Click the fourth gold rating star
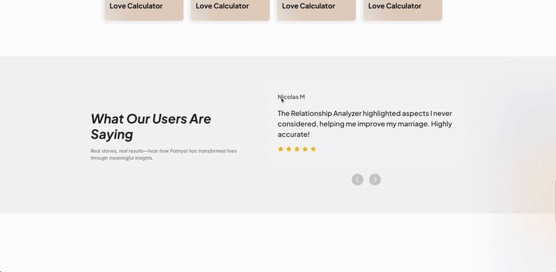The width and height of the screenshot is (556, 272). click(x=305, y=149)
